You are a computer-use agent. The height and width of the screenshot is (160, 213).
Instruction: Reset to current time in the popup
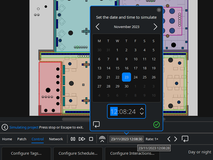click(x=96, y=125)
